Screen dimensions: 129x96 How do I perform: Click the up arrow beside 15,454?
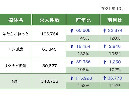[72, 46]
